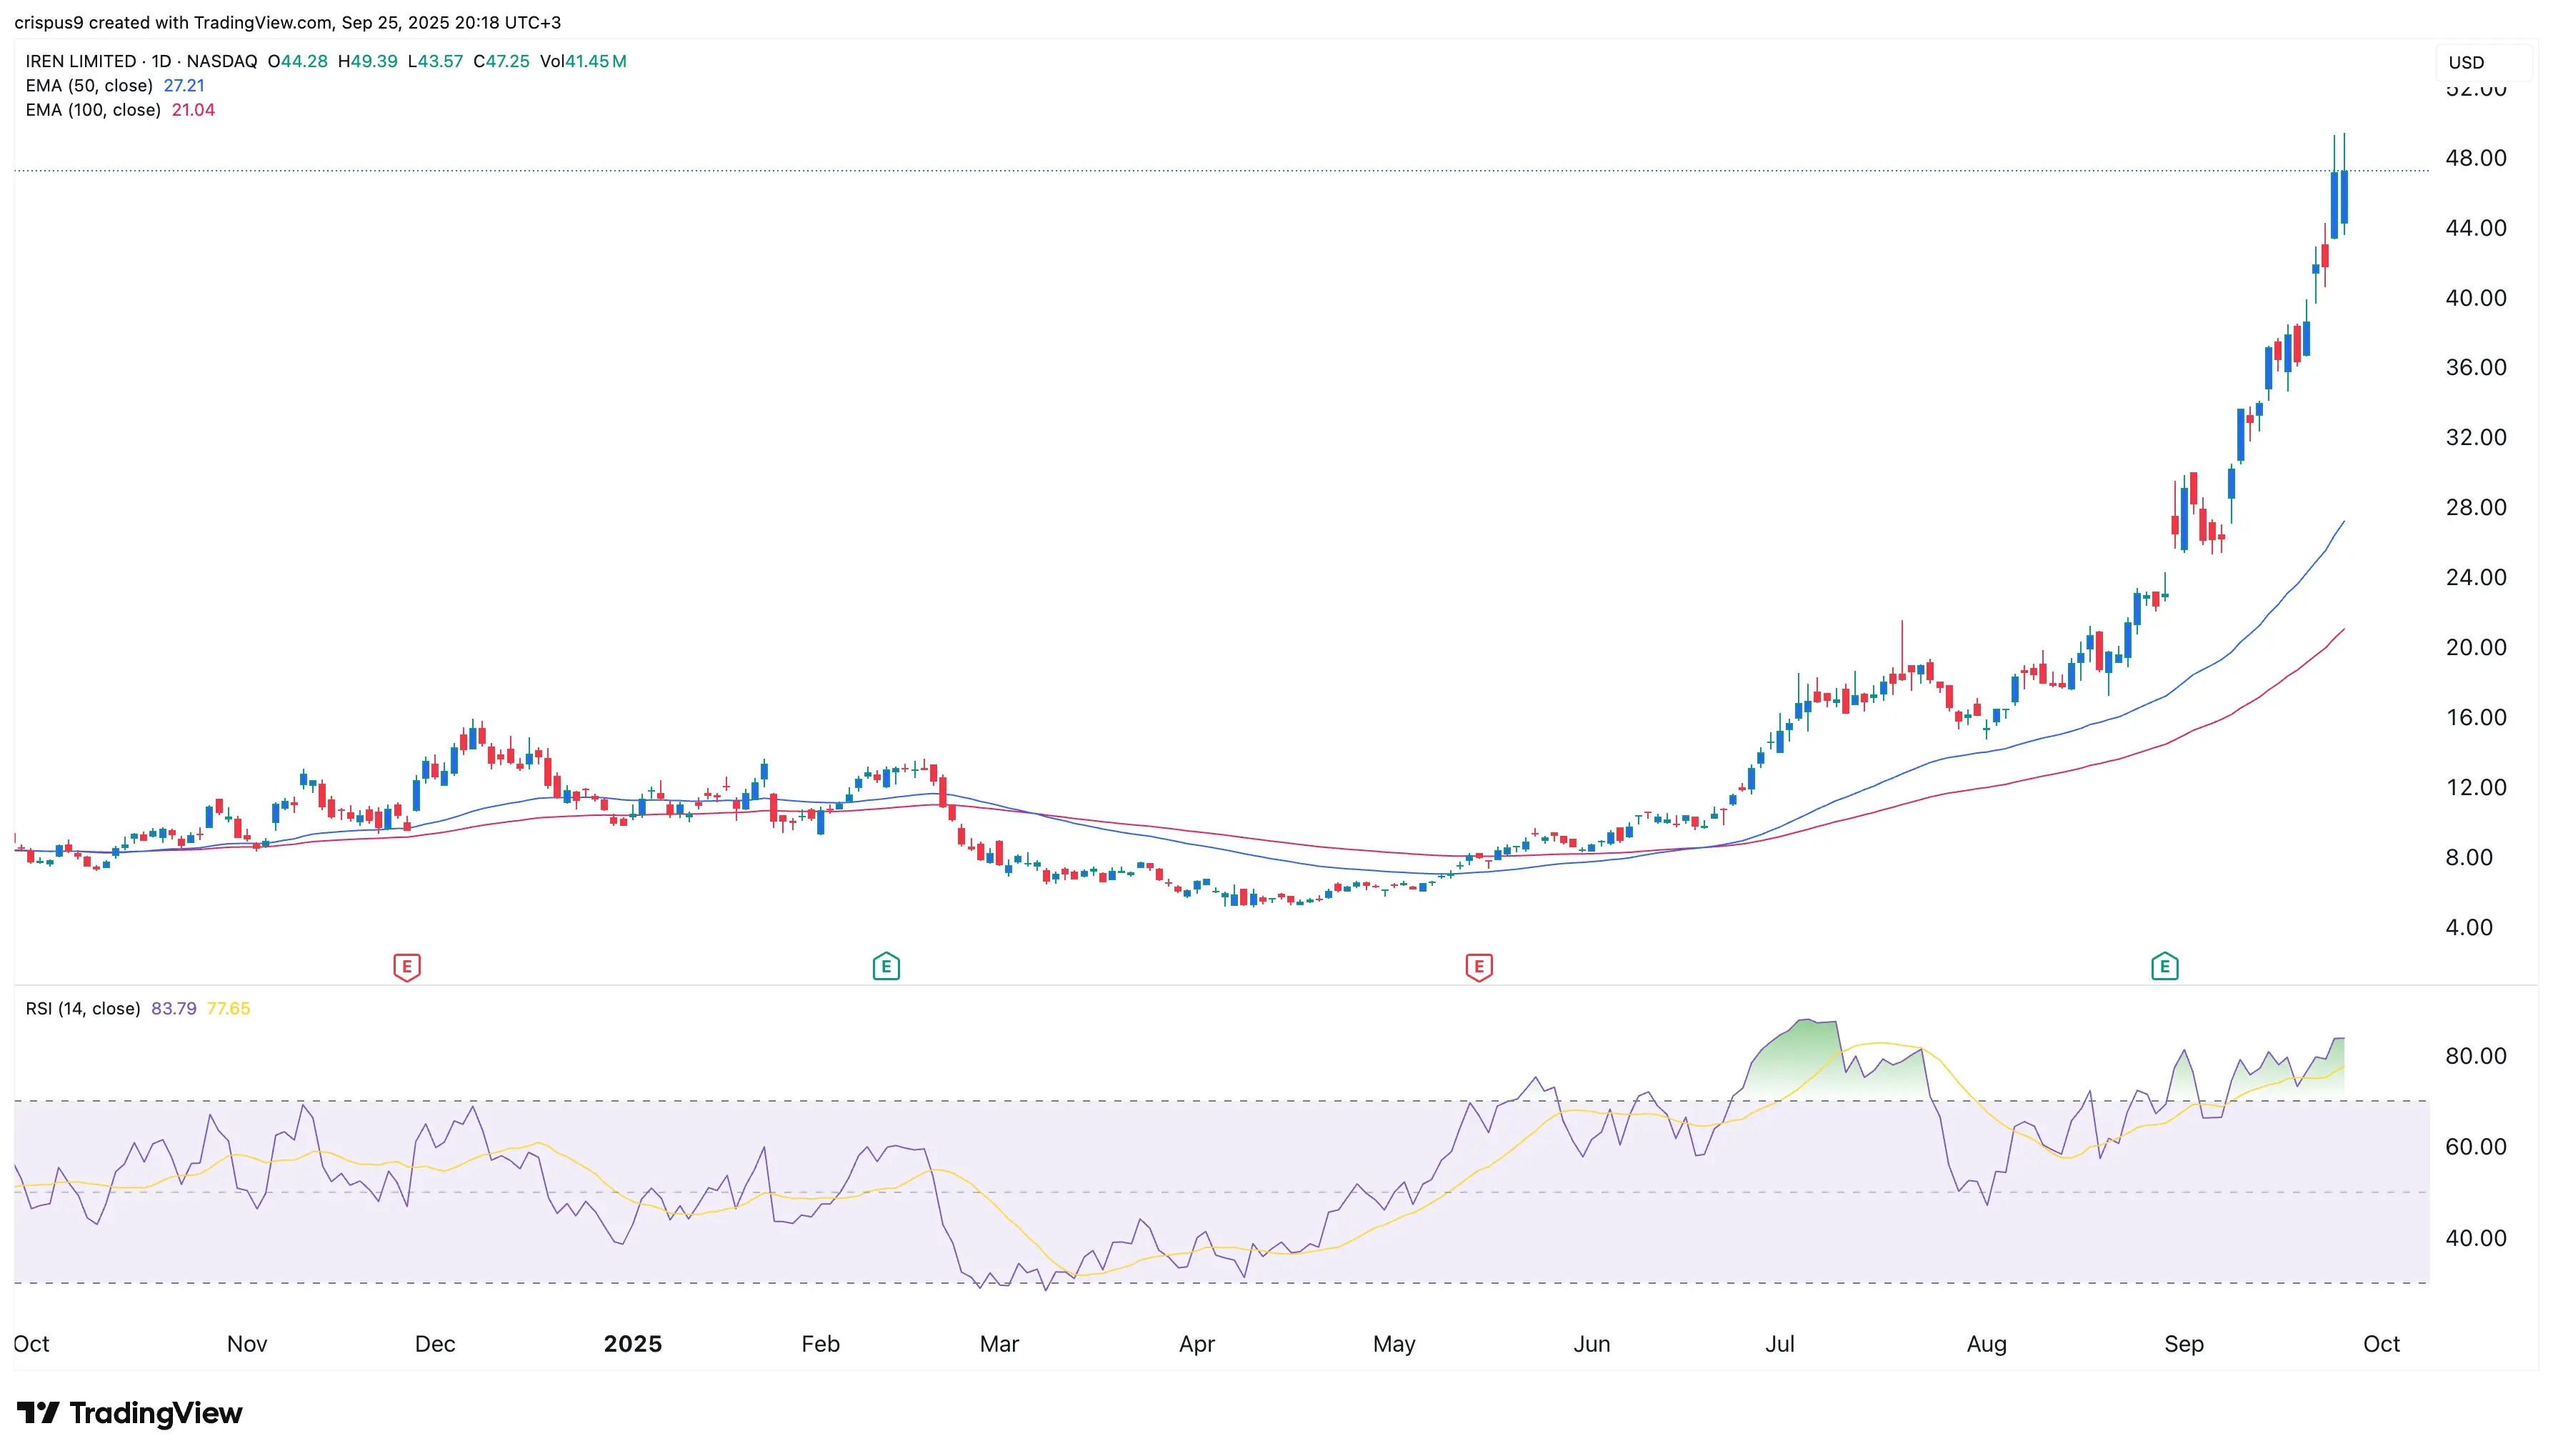Click the open price O44.28
Screen dimensions: 2553x1456
(x=298, y=61)
